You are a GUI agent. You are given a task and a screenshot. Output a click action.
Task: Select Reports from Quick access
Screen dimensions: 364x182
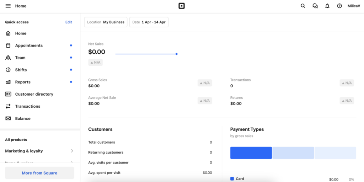[23, 82]
